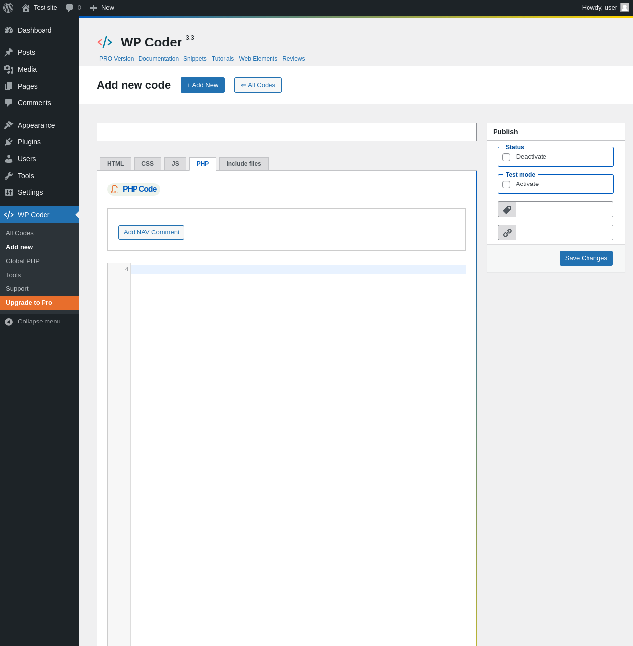
Task: Click the Comments bubble icon in sidebar
Action: pyautogui.click(x=9, y=103)
